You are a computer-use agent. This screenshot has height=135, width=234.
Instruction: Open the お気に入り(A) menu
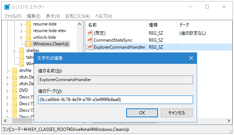tap(78, 16)
